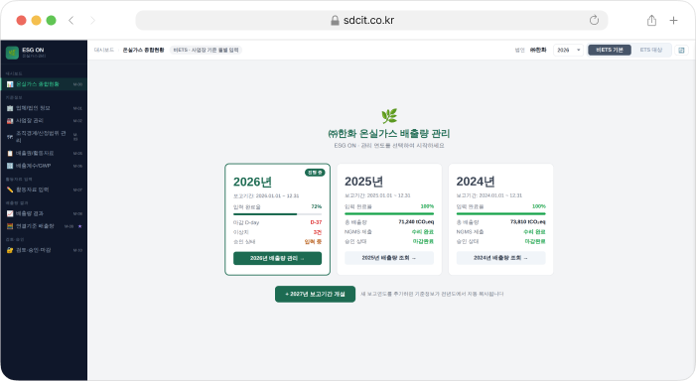Click the 온실가스 종합현황 breadcrumb text

point(143,51)
